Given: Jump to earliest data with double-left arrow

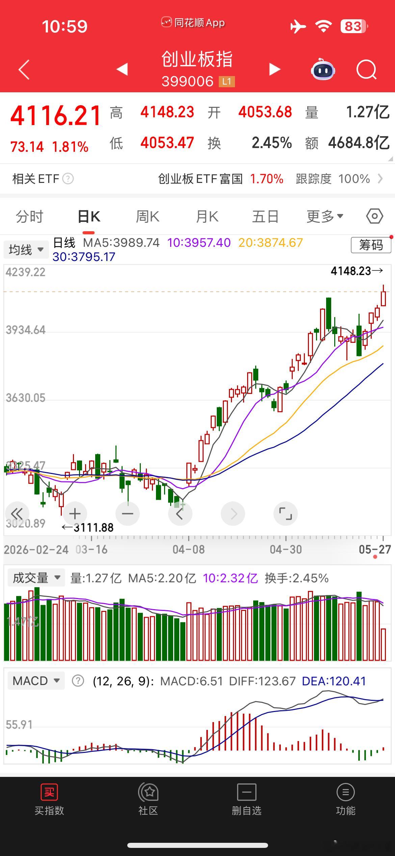Looking at the screenshot, I should [x=17, y=514].
